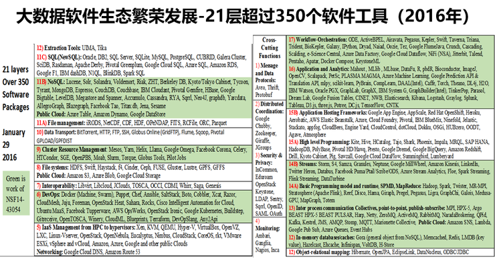This screenshot has height=273, width=495.
Task: Select 'HDFS' in the File systems row
Action: pyautogui.click(x=76, y=167)
